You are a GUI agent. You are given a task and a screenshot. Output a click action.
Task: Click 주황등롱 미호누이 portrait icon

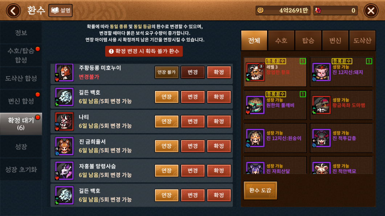64,72
